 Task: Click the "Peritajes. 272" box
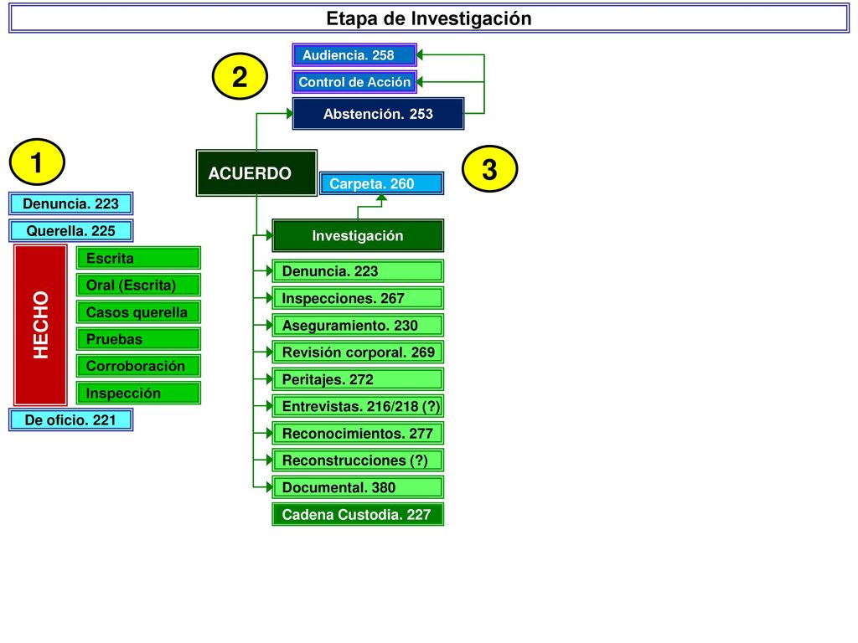[358, 379]
